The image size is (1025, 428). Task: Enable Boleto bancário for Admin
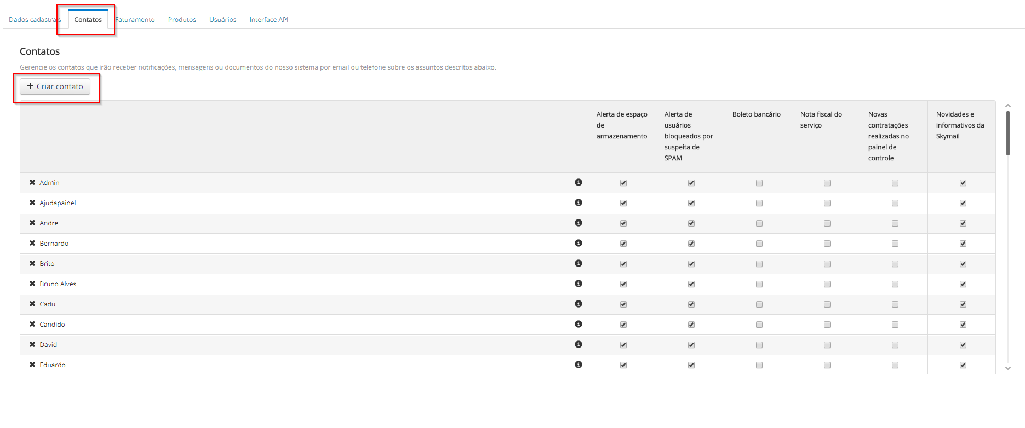coord(759,183)
